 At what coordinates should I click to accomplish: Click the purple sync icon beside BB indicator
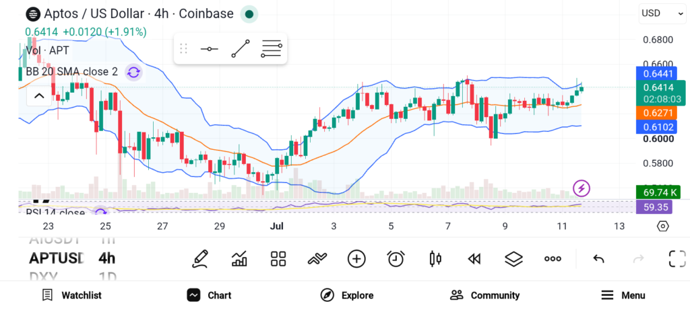coord(133,73)
